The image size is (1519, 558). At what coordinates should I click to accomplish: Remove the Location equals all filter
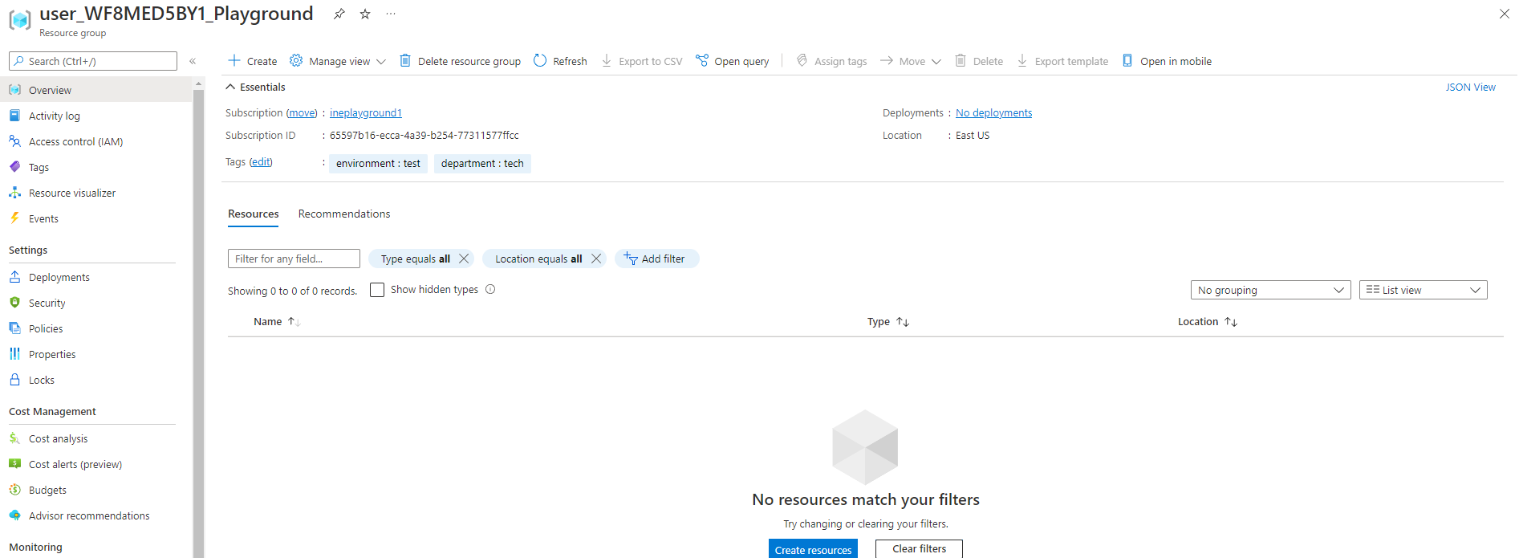[596, 259]
